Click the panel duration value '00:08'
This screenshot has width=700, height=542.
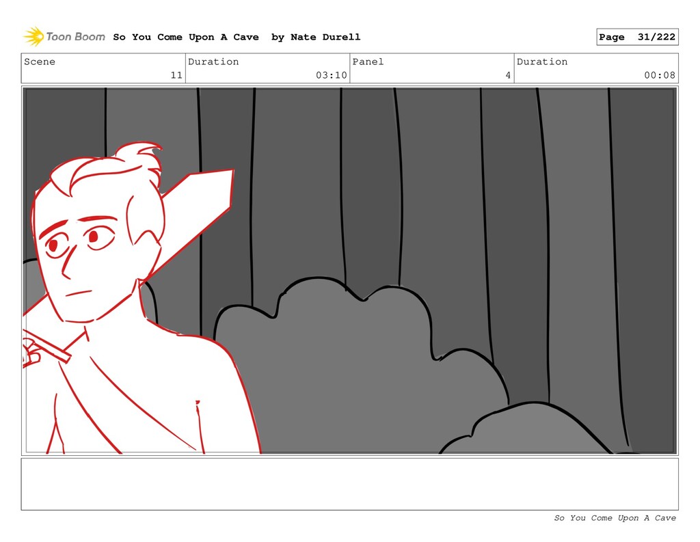coord(660,75)
